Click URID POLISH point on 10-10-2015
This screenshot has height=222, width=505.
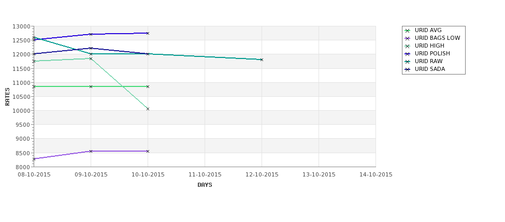tap(148, 34)
